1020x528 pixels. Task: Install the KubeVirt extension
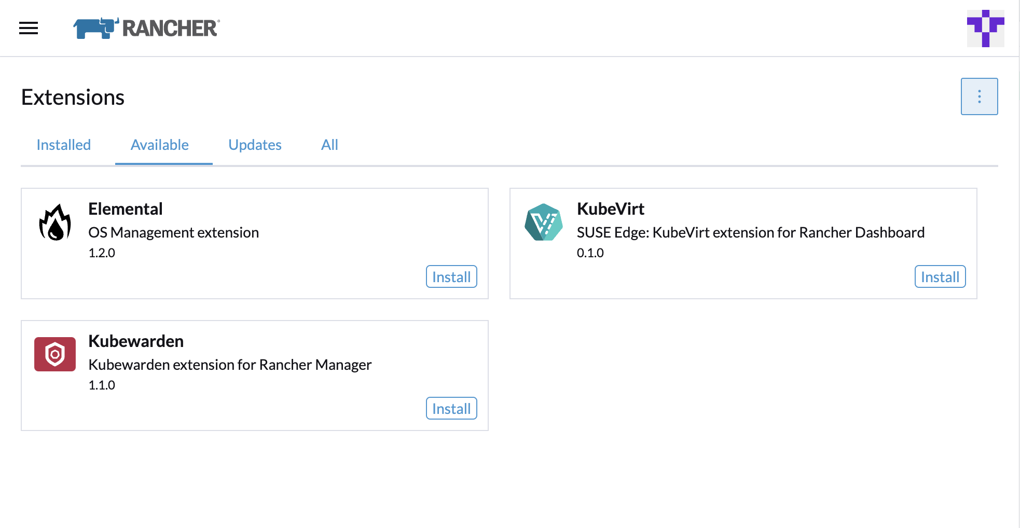point(940,276)
